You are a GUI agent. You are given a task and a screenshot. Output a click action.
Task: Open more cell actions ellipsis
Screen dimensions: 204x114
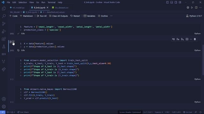191,39
